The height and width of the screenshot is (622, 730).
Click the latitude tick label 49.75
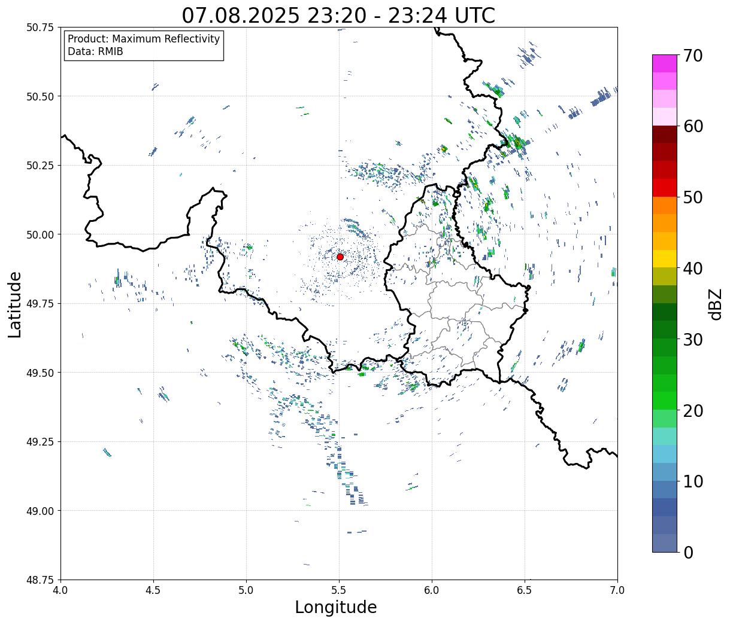click(40, 304)
